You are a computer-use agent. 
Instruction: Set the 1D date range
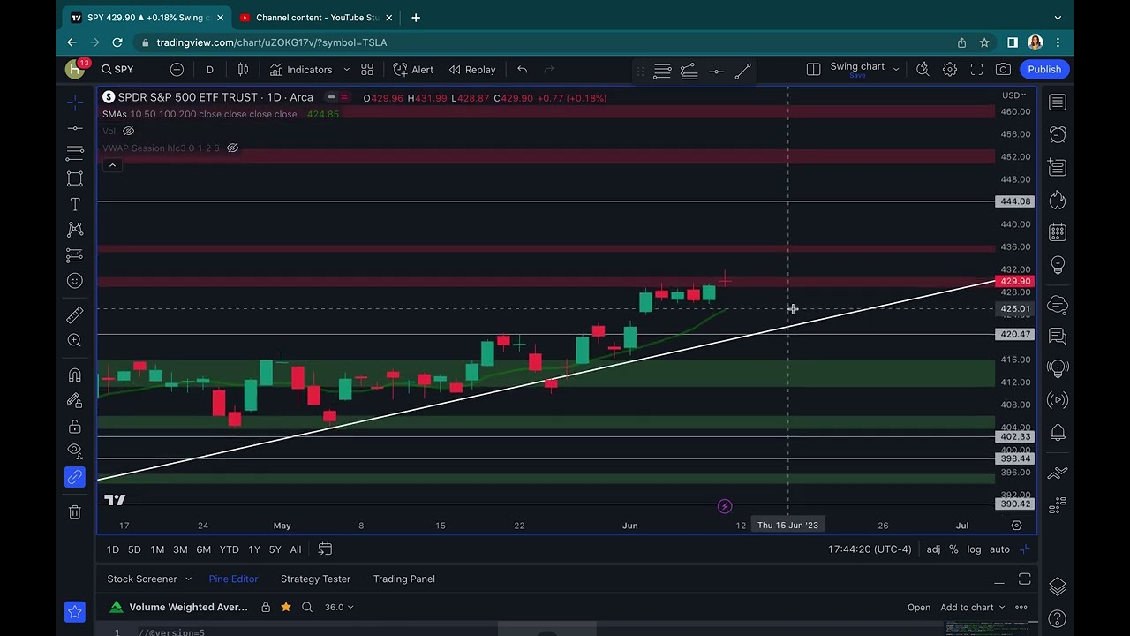coord(113,549)
